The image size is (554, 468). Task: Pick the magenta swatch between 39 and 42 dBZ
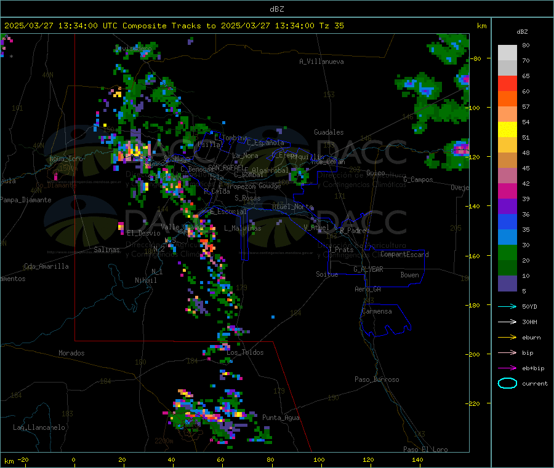[507, 191]
